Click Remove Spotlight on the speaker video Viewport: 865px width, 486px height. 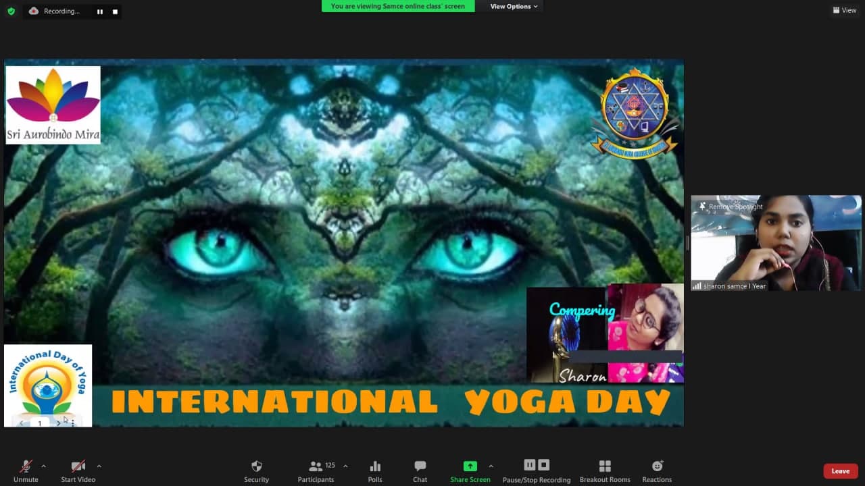pos(731,207)
